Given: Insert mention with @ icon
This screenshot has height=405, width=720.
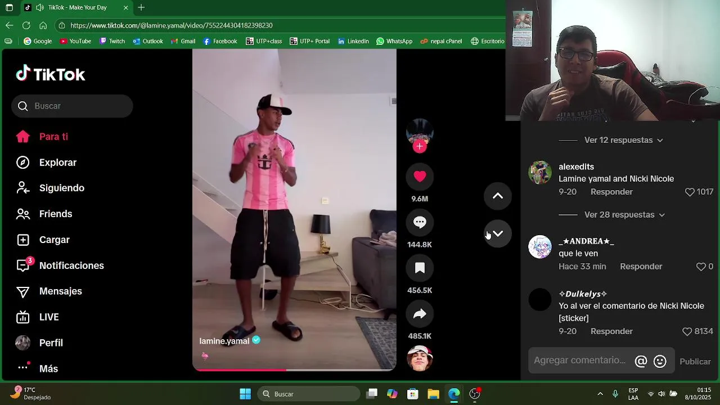Looking at the screenshot, I should point(641,361).
